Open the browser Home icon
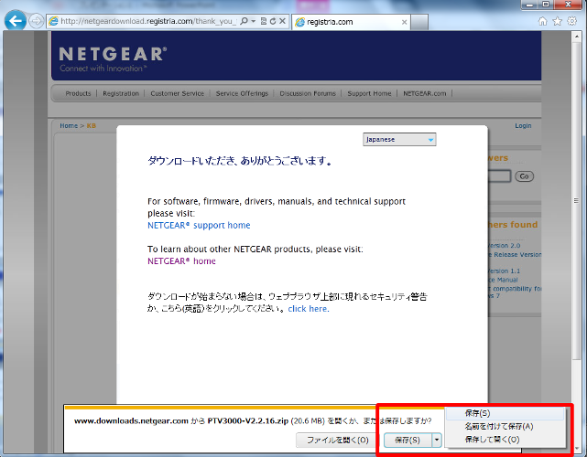 (542, 21)
